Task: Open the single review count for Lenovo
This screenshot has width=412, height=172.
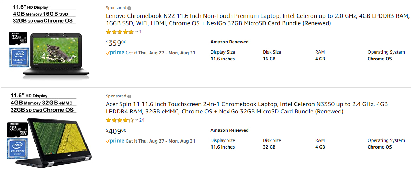Action: click(141, 32)
